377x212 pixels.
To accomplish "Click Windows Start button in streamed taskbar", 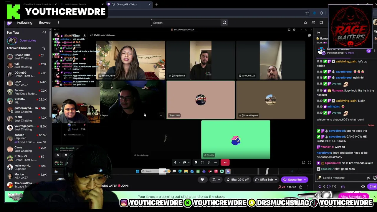I will click(137, 171).
